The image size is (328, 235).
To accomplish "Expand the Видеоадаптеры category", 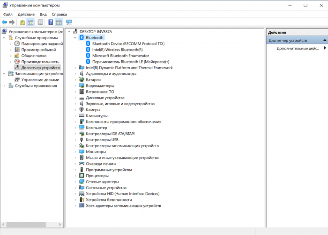I will (x=75, y=86).
